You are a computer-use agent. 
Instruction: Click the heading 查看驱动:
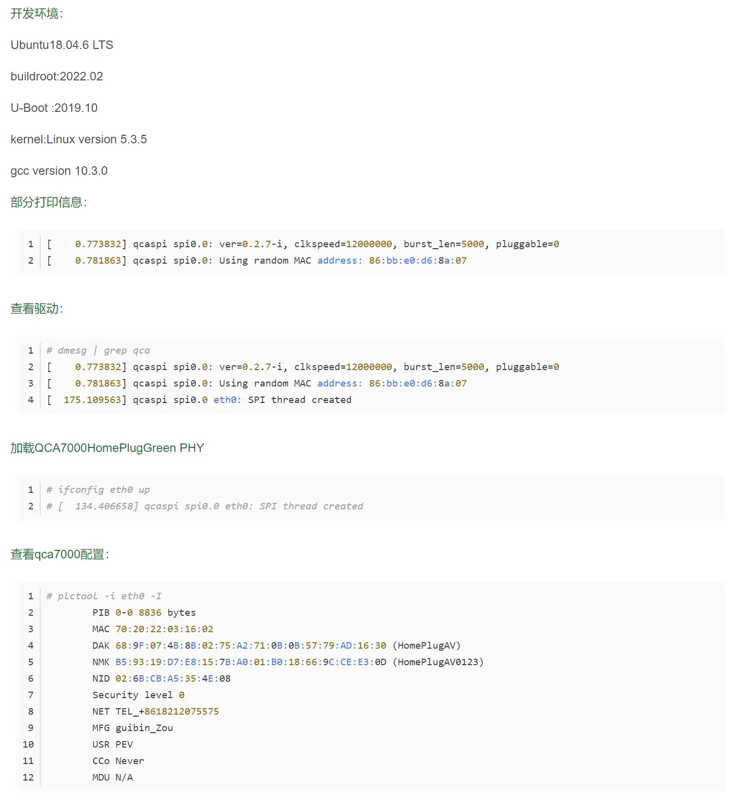(x=37, y=309)
